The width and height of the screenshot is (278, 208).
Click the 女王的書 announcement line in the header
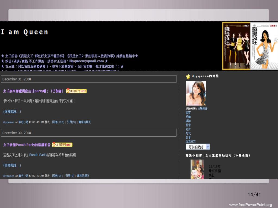coord(69,56)
